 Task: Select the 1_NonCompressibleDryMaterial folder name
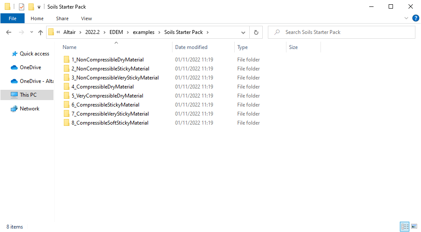point(107,59)
